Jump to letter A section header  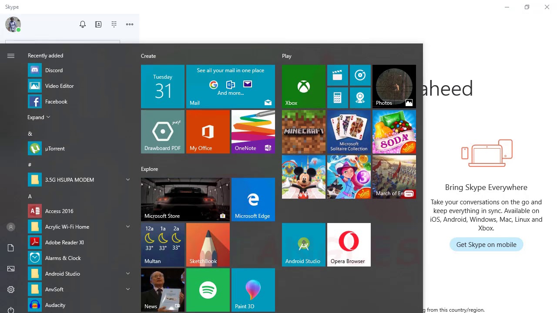coord(30,196)
